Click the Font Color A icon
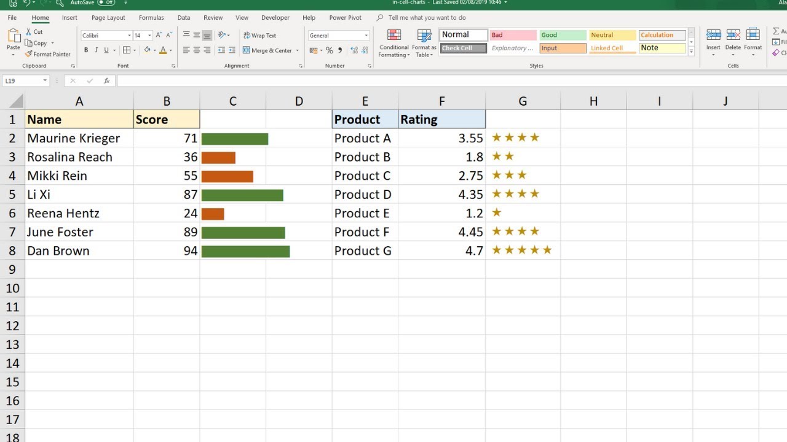The image size is (787, 442). tap(162, 50)
